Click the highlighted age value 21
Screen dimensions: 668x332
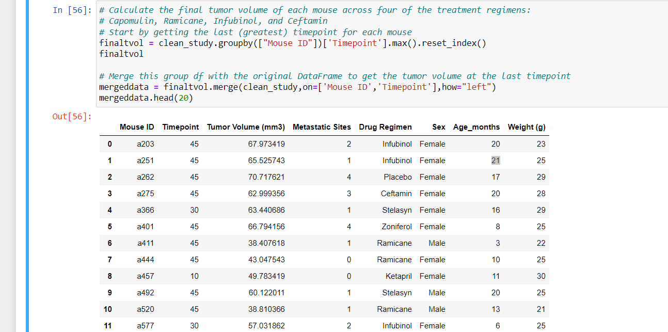pos(496,161)
